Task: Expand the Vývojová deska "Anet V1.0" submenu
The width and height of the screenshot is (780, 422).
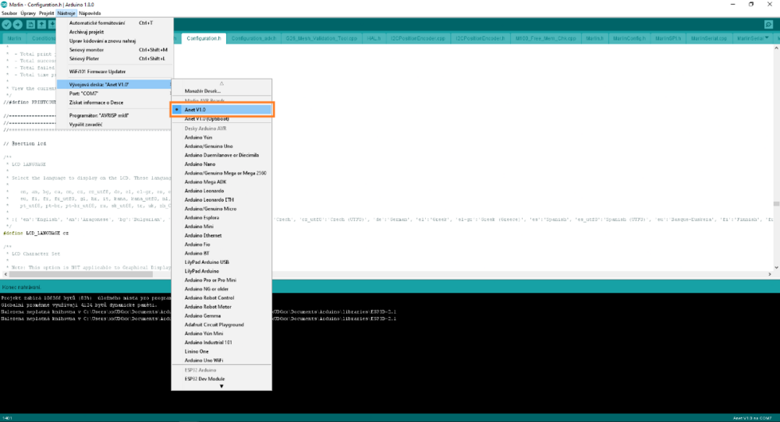Action: [115, 84]
